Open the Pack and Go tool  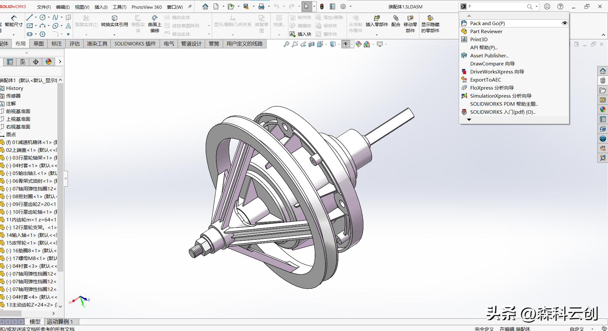point(488,23)
